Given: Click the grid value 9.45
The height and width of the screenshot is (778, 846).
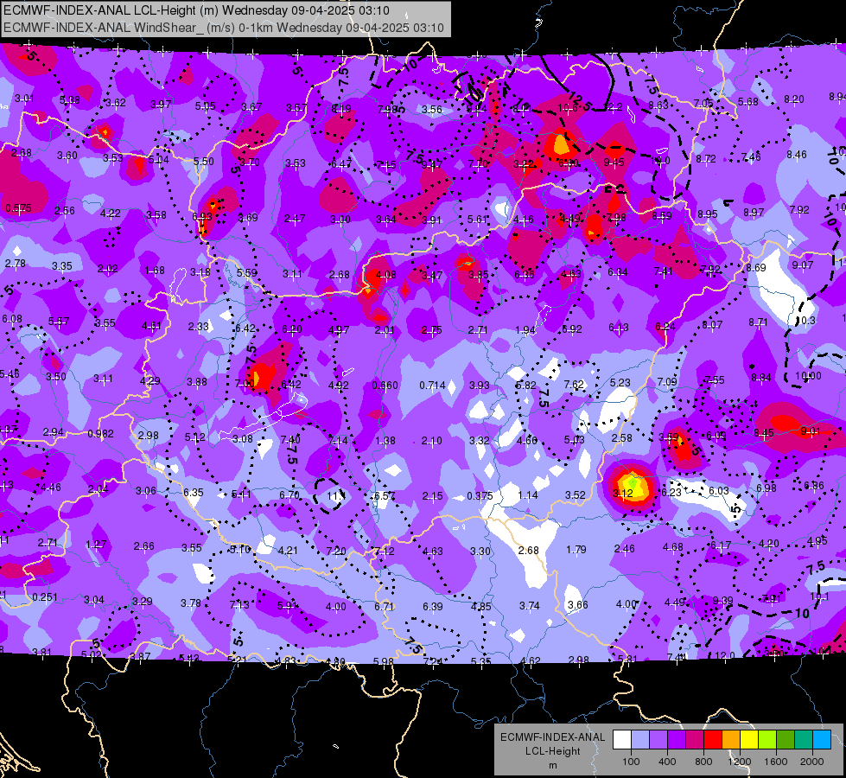Looking at the screenshot, I should 614,163.
